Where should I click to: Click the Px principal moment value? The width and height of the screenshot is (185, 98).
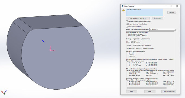click(x=152, y=63)
